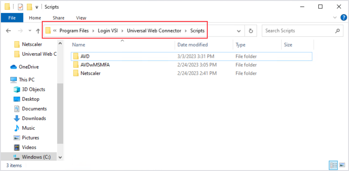
Task: Click the Back navigation arrow
Action: pyautogui.click(x=9, y=31)
